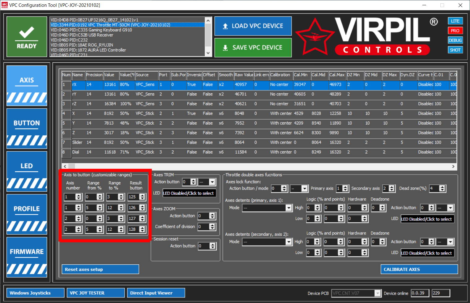Click the SHOT button

(455, 50)
